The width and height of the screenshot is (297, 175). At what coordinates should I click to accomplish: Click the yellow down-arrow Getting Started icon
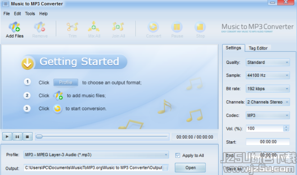tap(27, 63)
